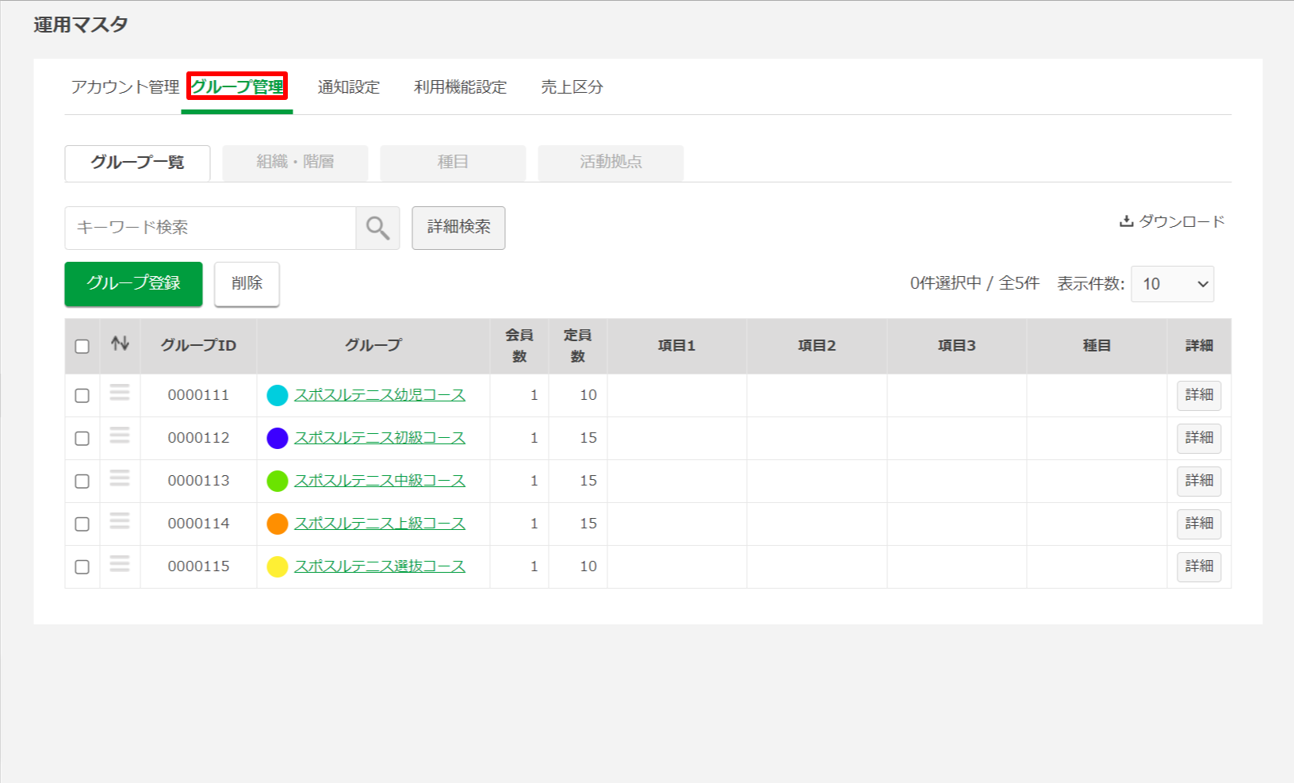Open the スポスルテニス上級コース link
The height and width of the screenshot is (783, 1294).
tap(380, 524)
